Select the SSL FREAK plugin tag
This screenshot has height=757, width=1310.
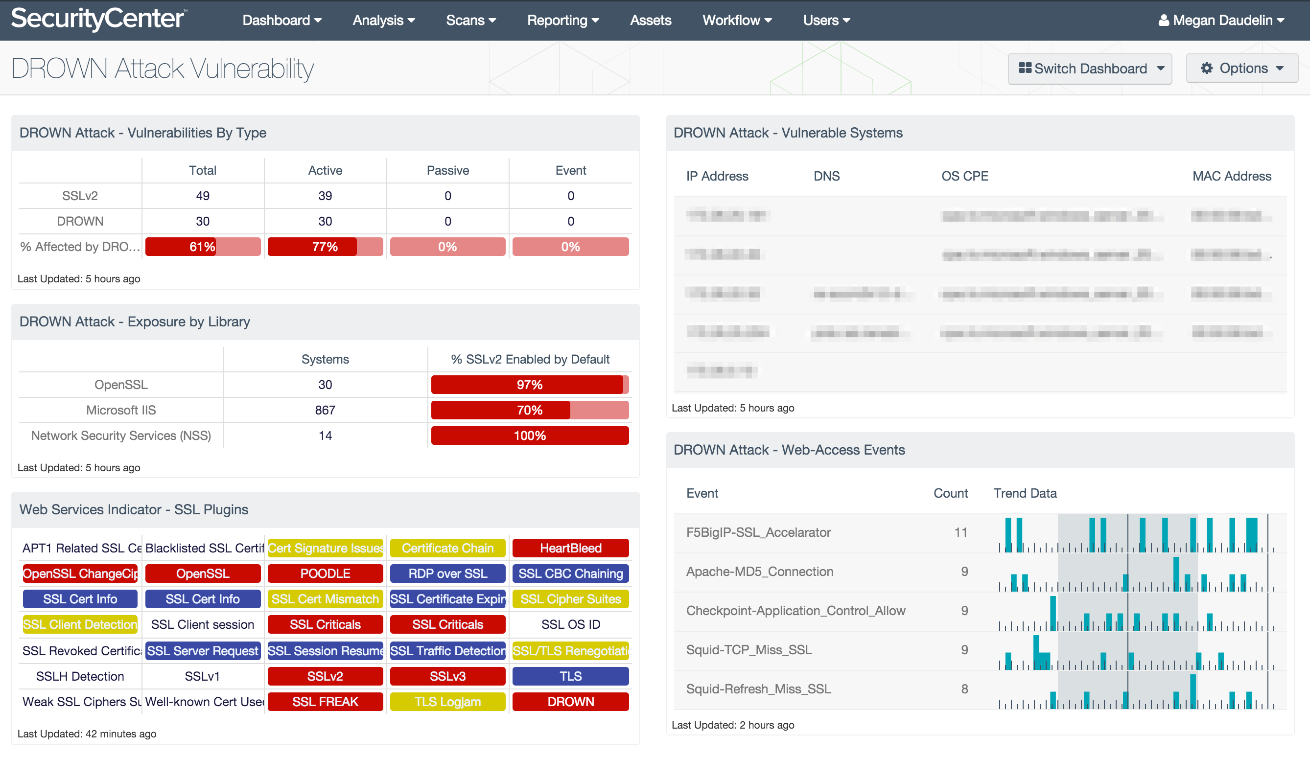[326, 701]
